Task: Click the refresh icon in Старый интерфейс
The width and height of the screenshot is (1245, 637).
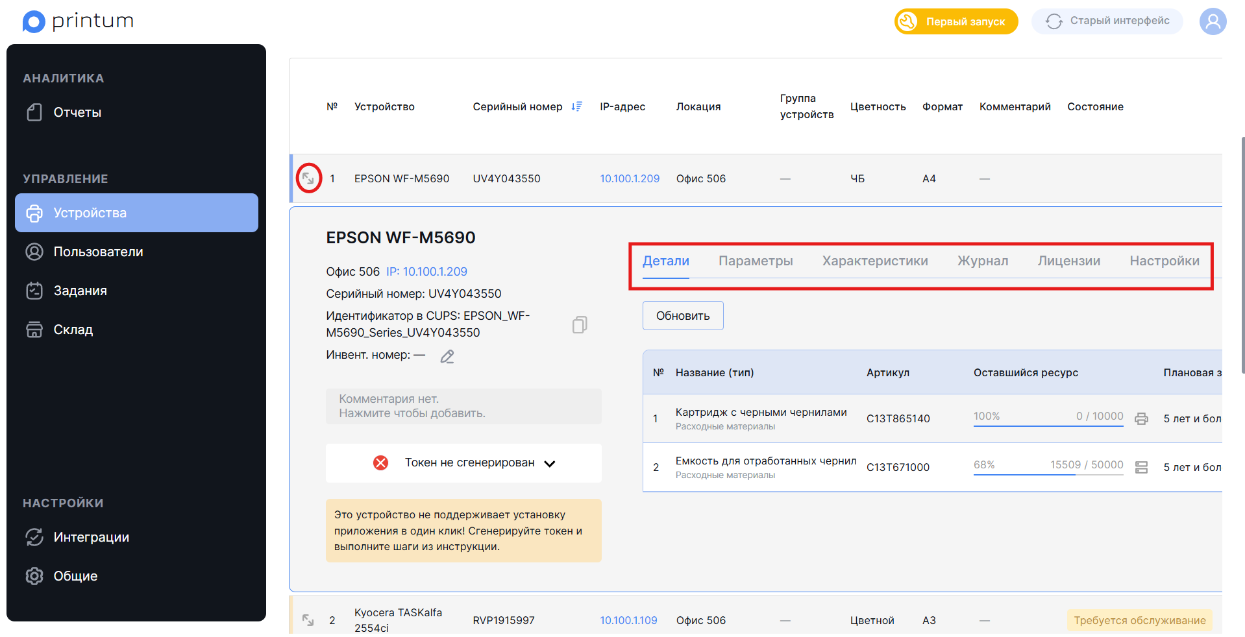Action: [x=1054, y=21]
